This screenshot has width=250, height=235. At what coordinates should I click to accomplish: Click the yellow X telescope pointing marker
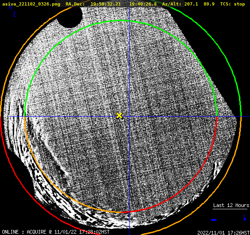(119, 116)
